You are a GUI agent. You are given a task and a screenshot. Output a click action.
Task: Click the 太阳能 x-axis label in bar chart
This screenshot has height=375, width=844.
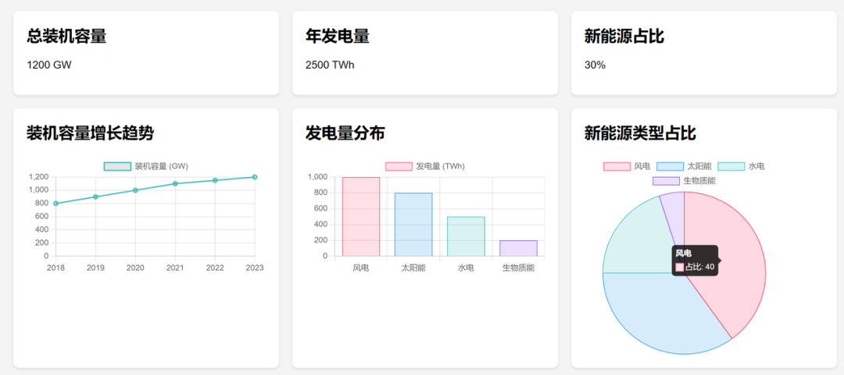(413, 267)
